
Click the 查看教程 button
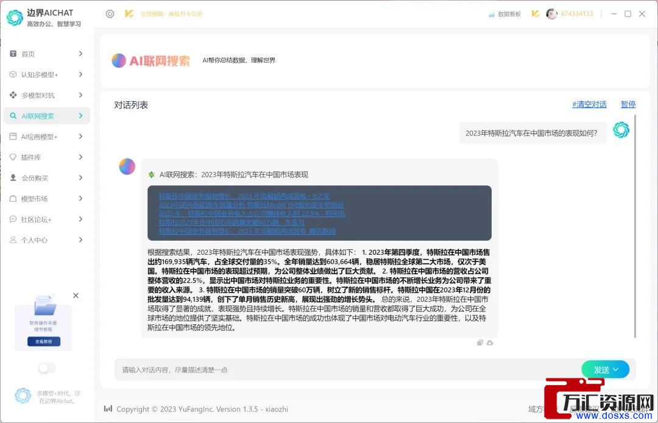coord(44,341)
